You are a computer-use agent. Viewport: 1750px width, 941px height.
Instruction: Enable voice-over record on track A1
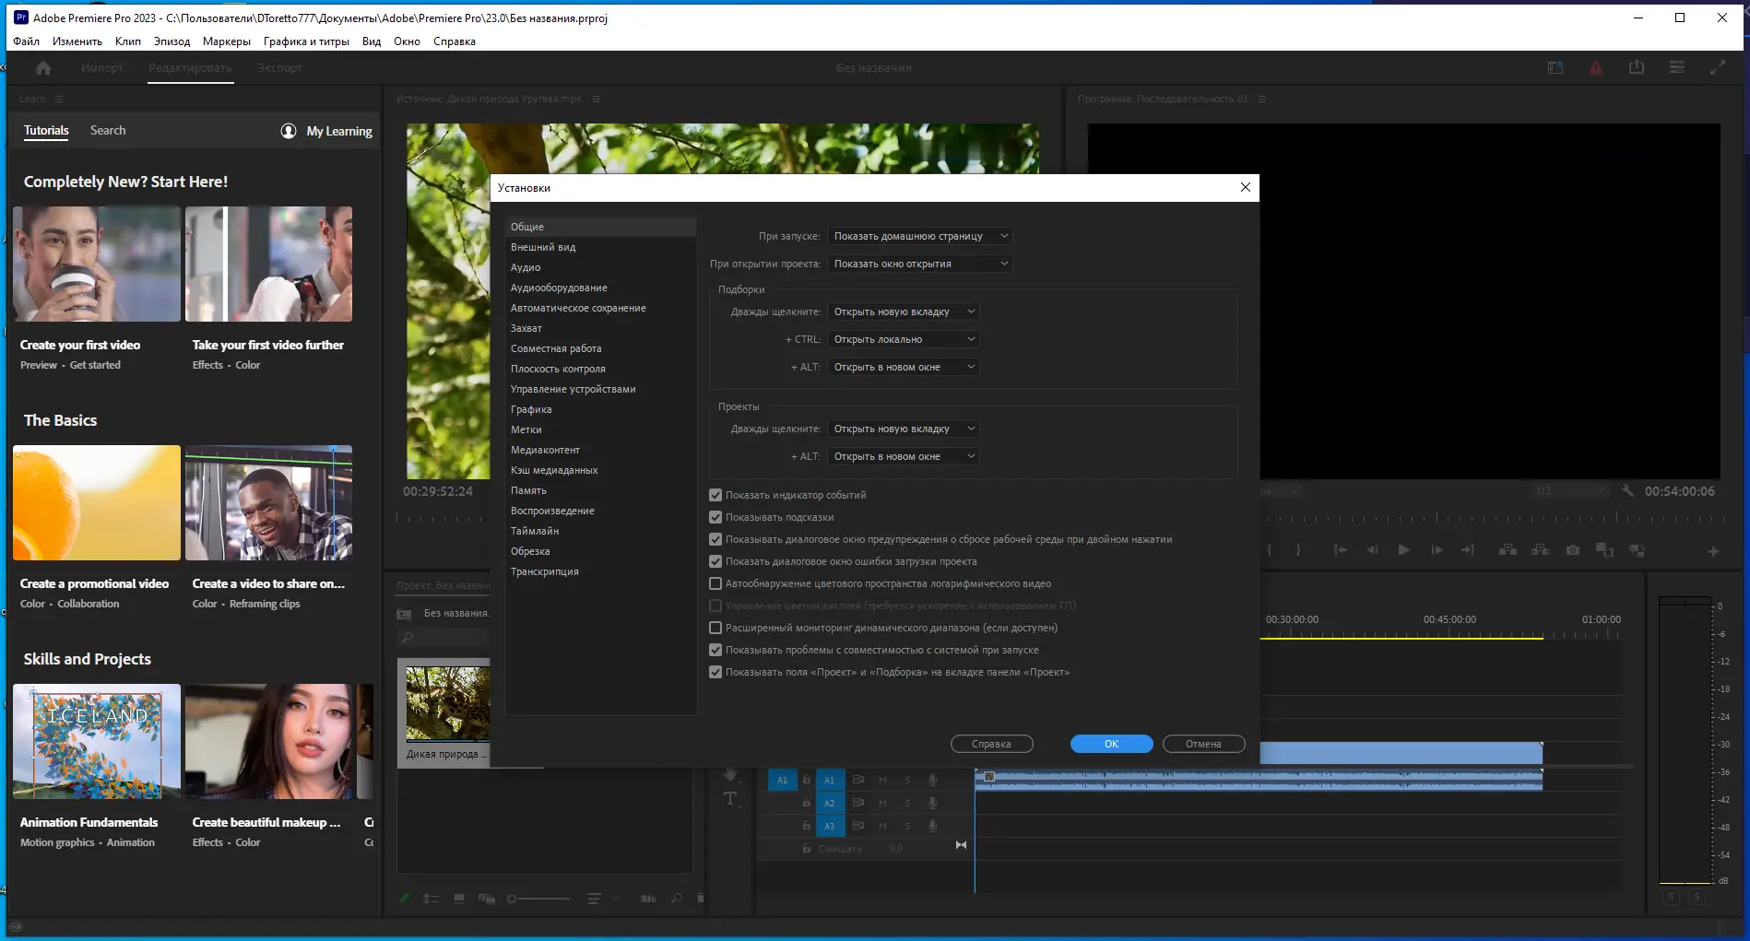pos(932,780)
